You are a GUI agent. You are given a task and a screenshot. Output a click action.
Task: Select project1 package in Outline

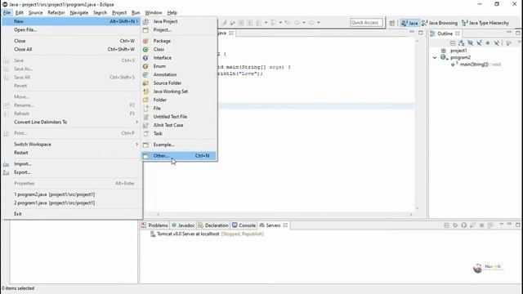pyautogui.click(x=458, y=51)
